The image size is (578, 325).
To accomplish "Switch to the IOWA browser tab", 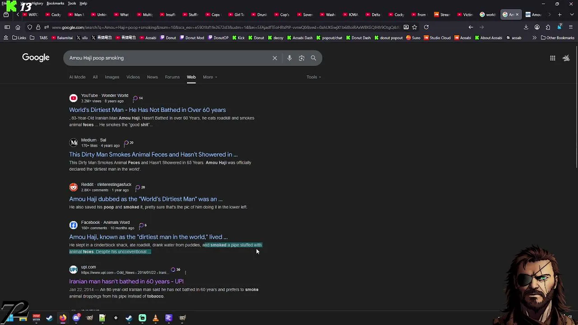I will click(350, 14).
